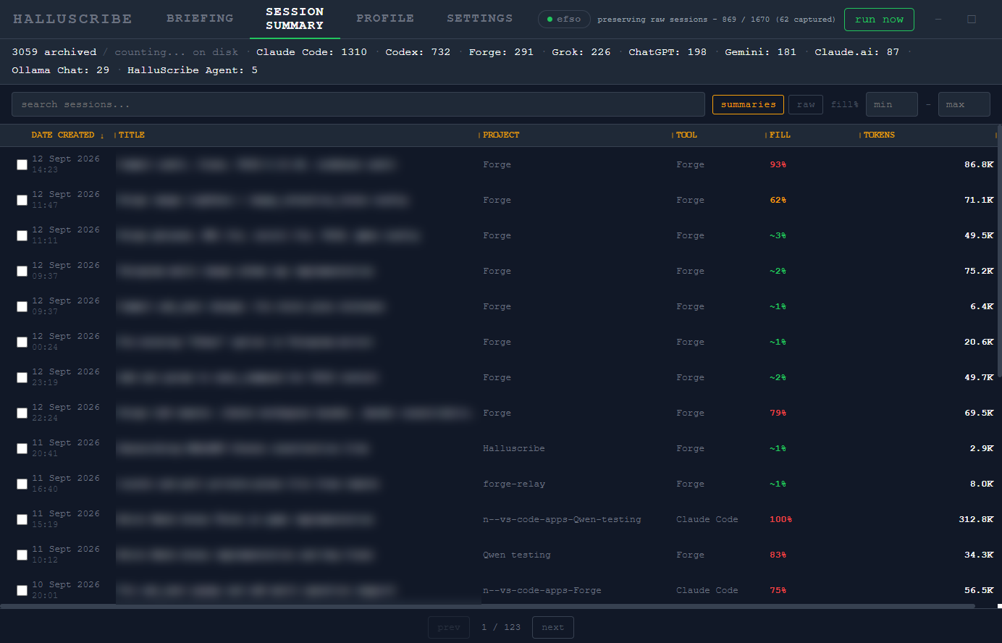
Task: Go to the next page
Action: (x=552, y=627)
